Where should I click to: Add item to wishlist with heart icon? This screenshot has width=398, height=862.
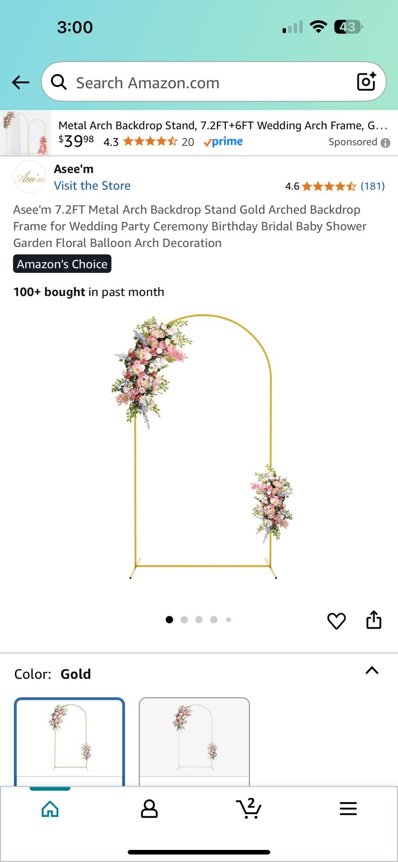tap(336, 621)
